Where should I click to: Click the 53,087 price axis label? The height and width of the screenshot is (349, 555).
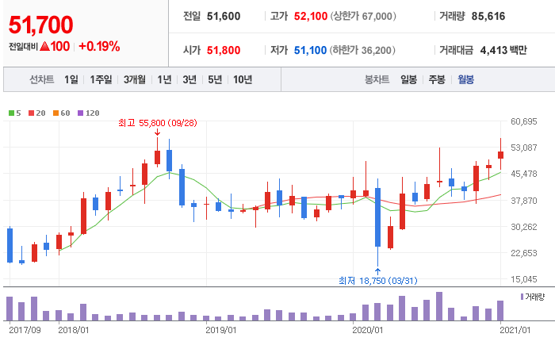pos(524,148)
